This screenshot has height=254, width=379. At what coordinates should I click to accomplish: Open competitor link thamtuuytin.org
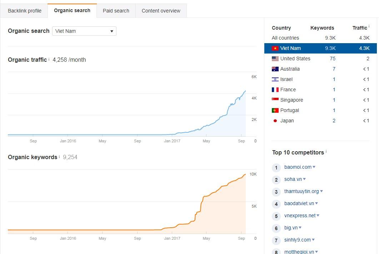(x=301, y=192)
